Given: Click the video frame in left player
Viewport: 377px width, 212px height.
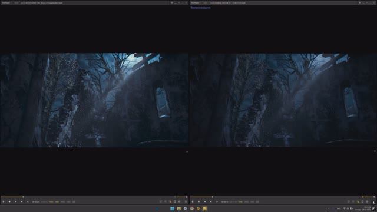Looking at the screenshot, I should click(94, 100).
